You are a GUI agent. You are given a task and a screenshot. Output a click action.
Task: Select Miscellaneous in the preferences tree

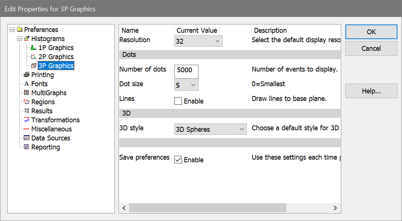(51, 129)
